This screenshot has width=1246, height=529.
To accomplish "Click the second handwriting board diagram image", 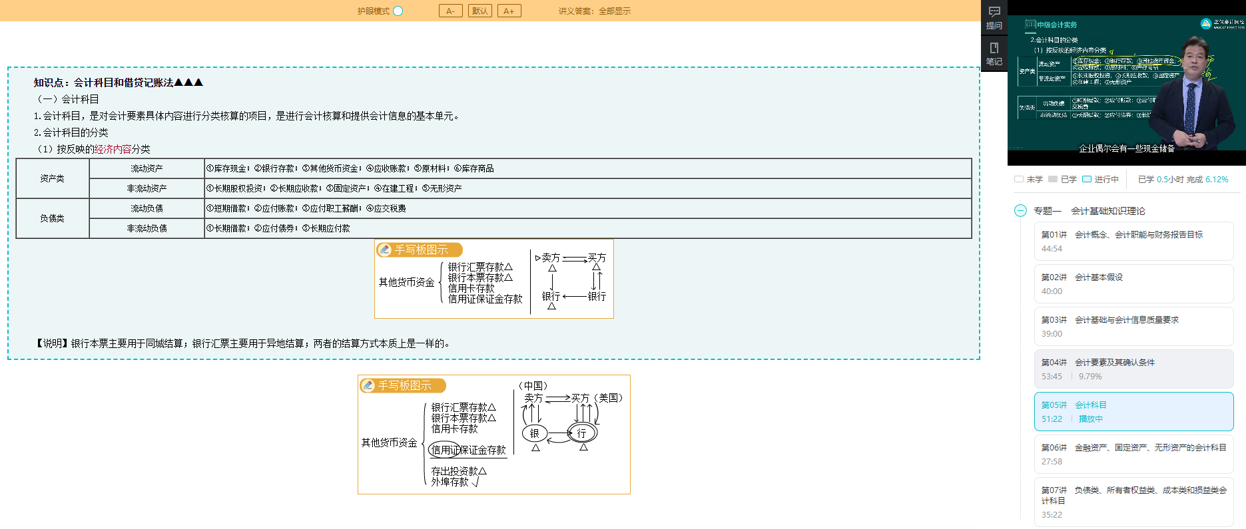I will [494, 435].
